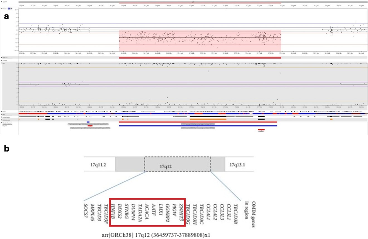This screenshot has height=239, width=368.
Task: Click the pink highlighted deletion region in the plot
Action: [200, 40]
